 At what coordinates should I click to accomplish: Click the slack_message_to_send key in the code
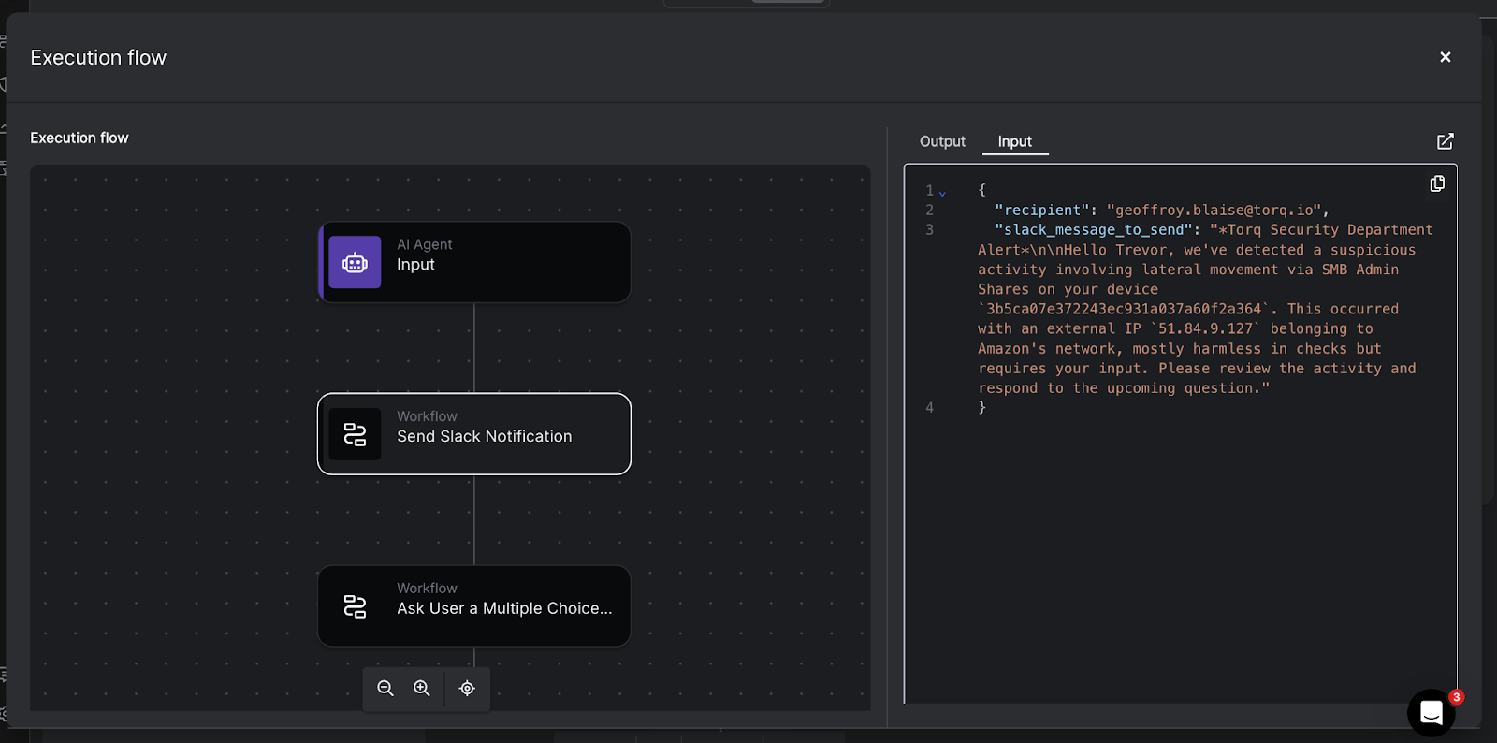point(1094,230)
